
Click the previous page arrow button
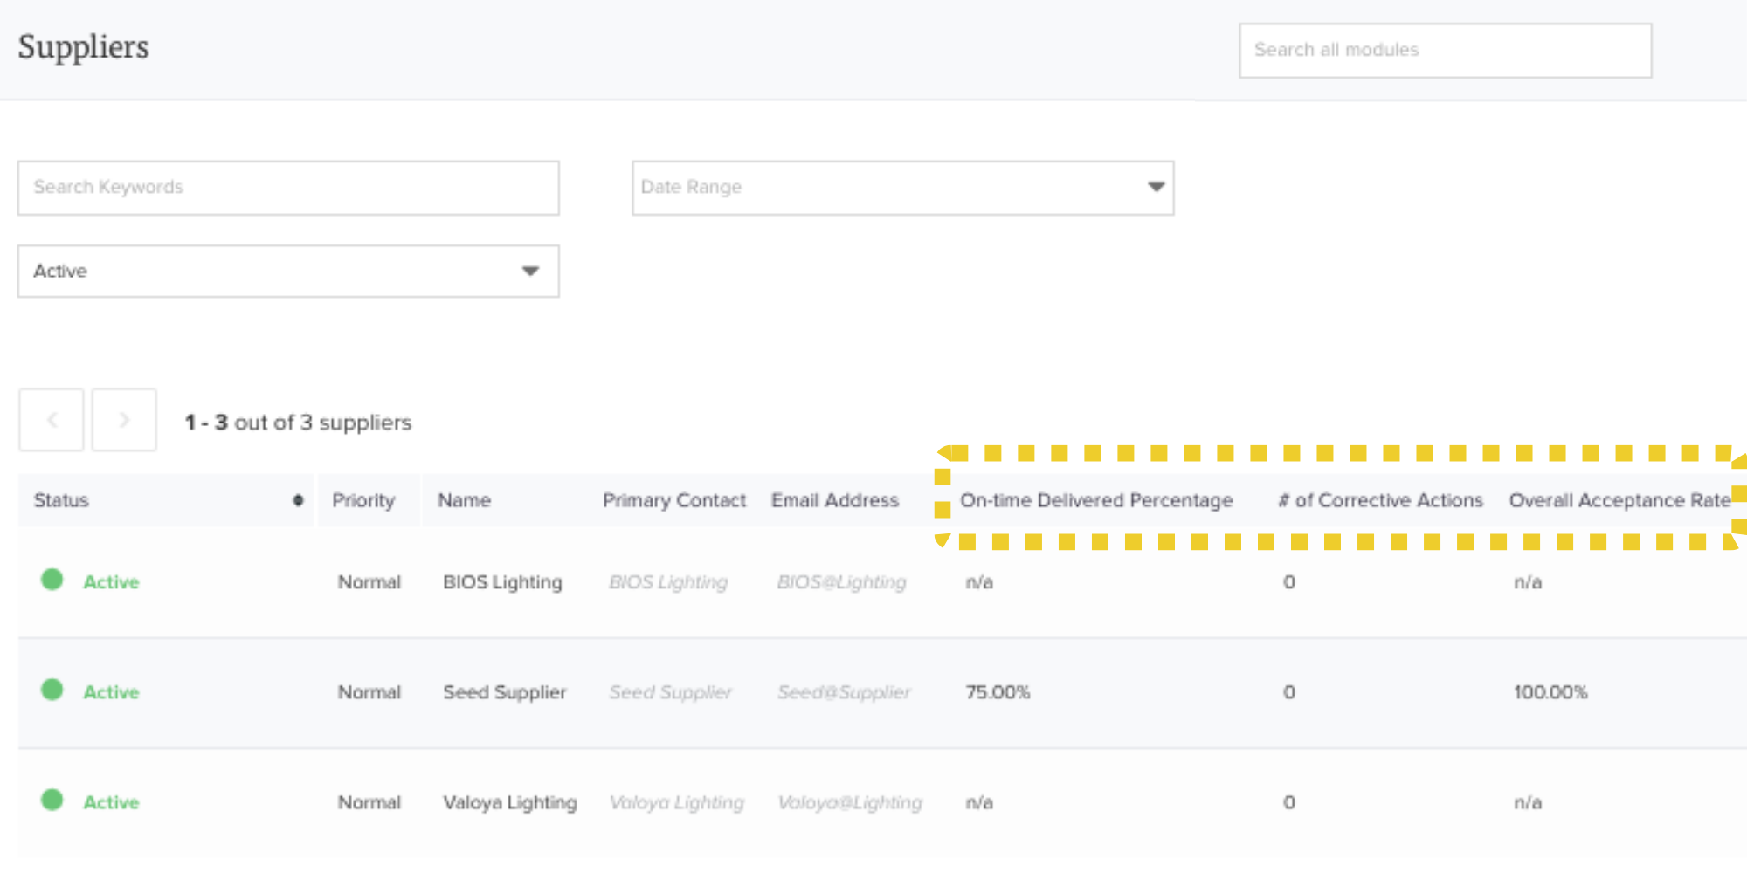52,420
